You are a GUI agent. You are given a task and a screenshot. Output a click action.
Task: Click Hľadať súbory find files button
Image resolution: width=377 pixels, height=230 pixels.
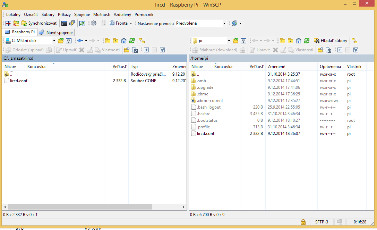click(331, 41)
